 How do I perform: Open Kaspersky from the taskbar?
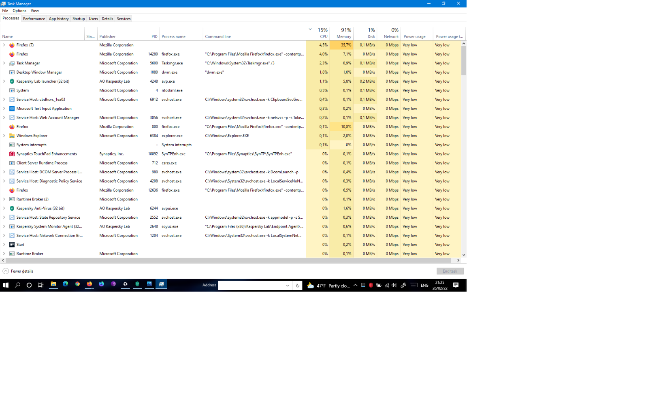point(137,284)
